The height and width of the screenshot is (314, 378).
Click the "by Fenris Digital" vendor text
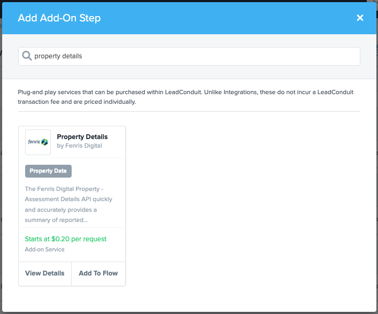pyautogui.click(x=79, y=145)
